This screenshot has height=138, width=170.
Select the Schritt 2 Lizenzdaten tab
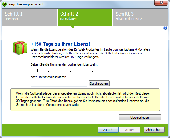tap(85, 17)
